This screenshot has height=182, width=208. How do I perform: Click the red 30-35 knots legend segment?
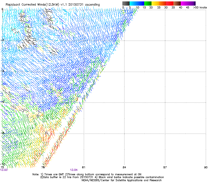point(170,3)
